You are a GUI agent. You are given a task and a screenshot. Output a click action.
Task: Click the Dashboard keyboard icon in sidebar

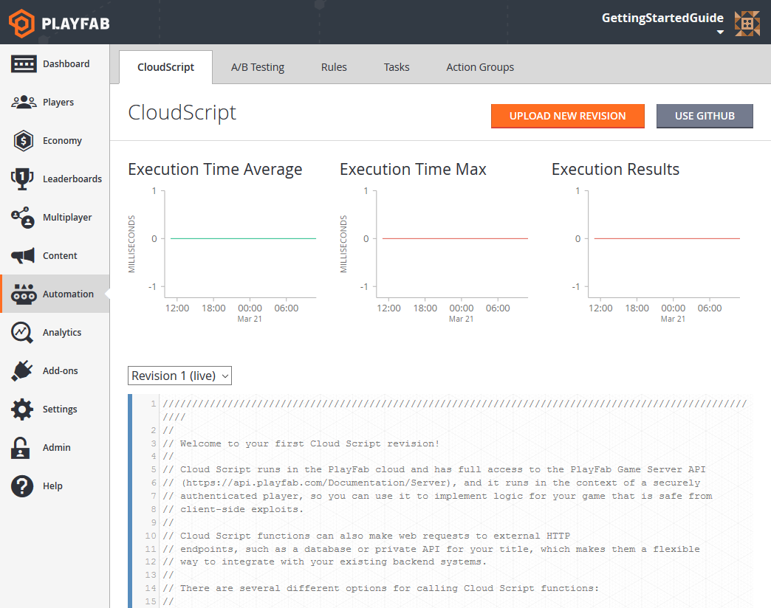pos(24,64)
